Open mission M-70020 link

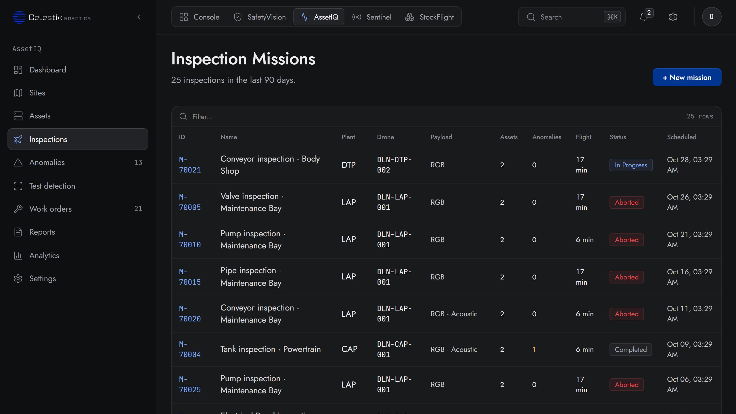point(190,314)
